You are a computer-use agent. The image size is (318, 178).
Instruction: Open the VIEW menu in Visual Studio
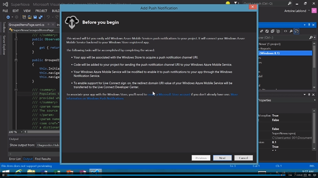(x=27, y=11)
